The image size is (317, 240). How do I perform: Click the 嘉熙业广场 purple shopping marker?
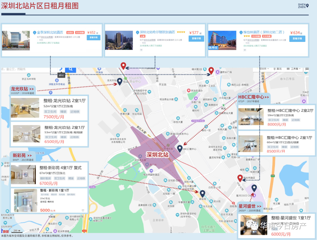tap(217, 72)
